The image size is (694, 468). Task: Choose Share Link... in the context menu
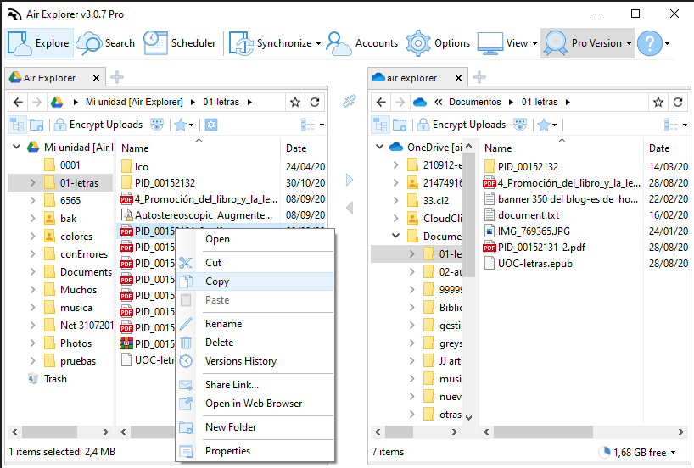pyautogui.click(x=255, y=385)
